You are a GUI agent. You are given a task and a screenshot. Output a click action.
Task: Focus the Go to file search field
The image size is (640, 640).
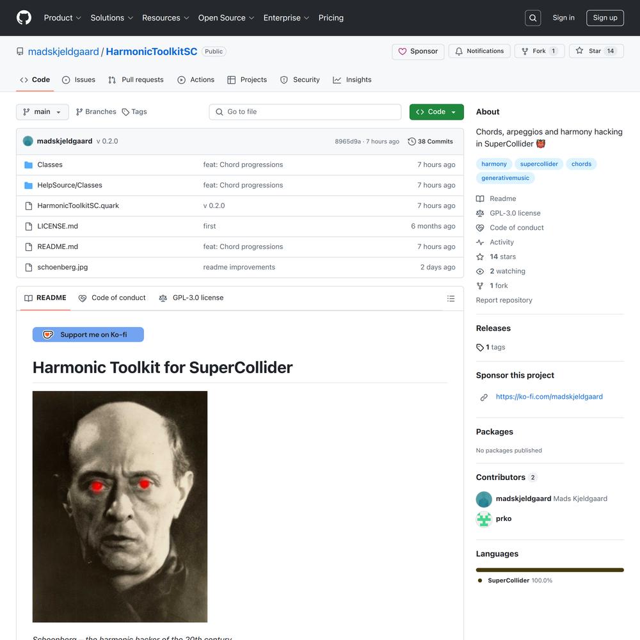tap(305, 112)
